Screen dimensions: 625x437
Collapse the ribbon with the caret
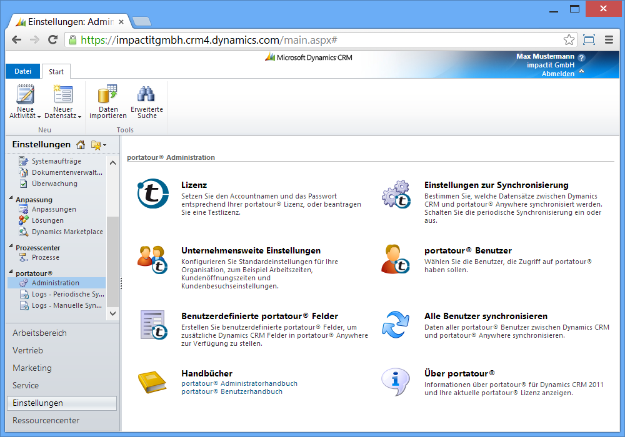point(581,71)
